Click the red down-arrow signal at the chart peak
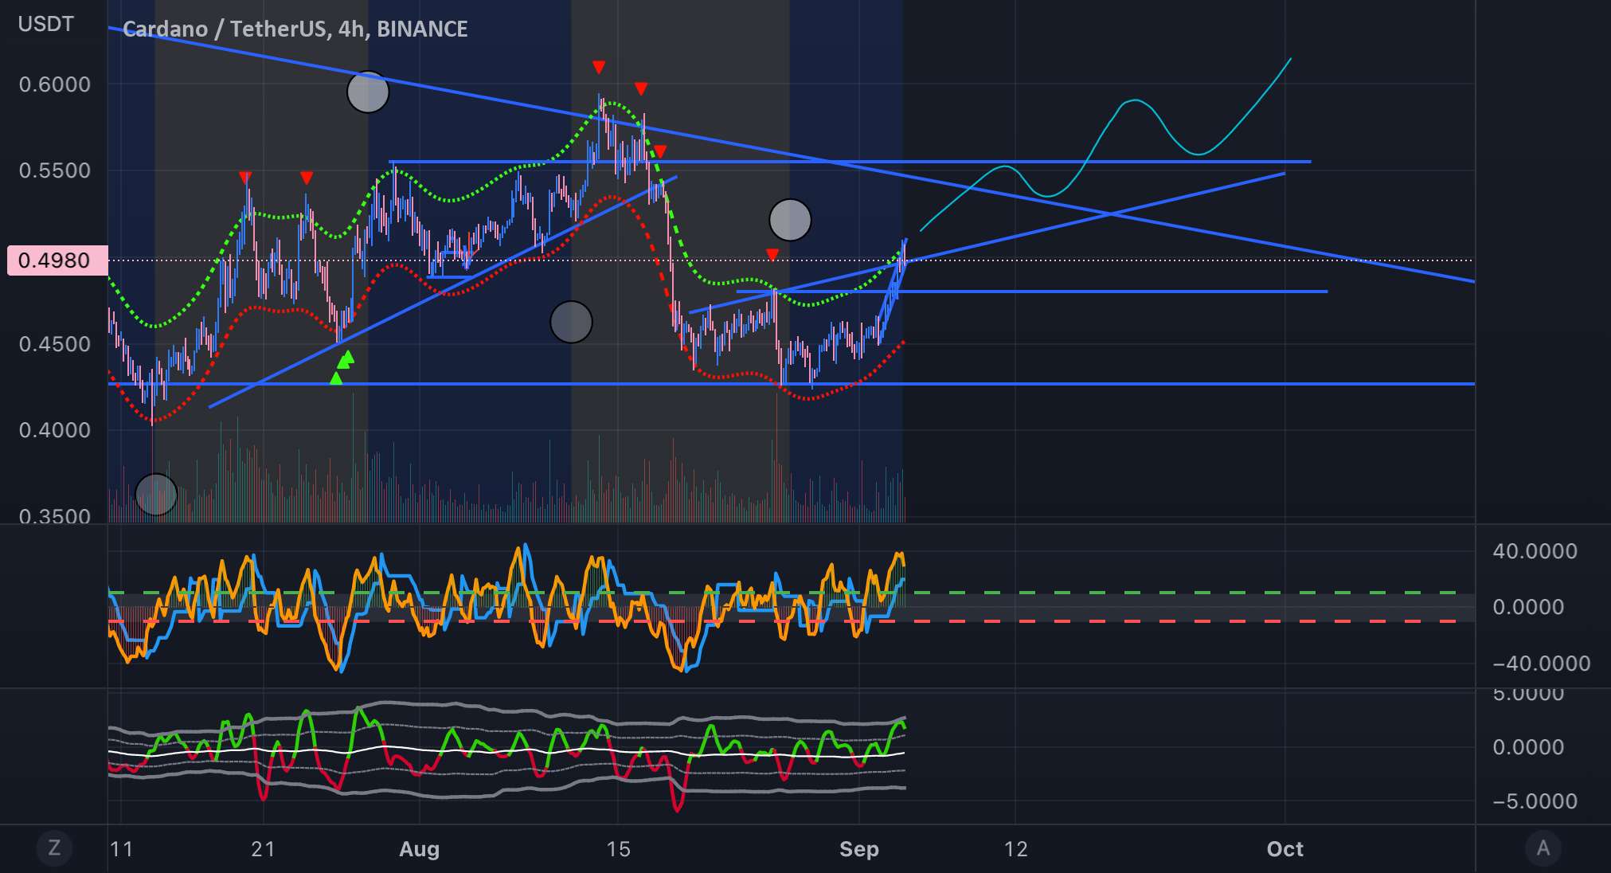This screenshot has height=873, width=1611. pyautogui.click(x=598, y=68)
